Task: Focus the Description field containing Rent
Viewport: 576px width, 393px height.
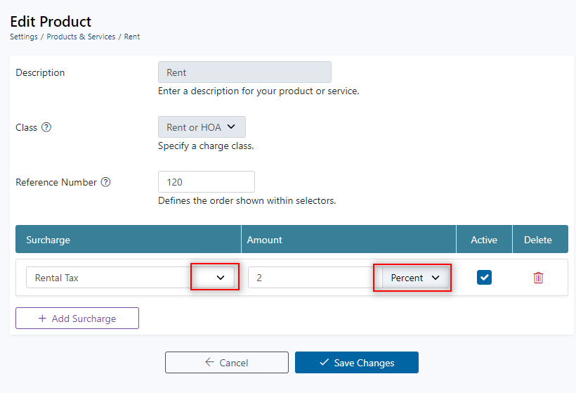Action: pos(244,72)
